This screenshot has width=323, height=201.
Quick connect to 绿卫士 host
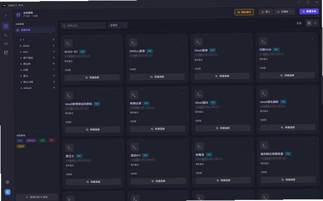[93, 182]
